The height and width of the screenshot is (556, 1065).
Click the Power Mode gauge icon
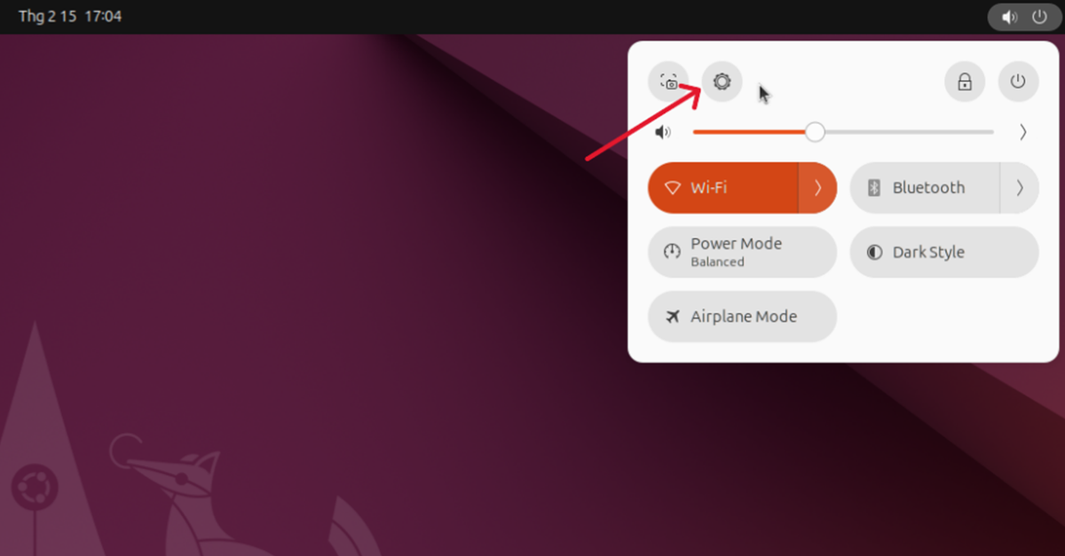tap(672, 252)
